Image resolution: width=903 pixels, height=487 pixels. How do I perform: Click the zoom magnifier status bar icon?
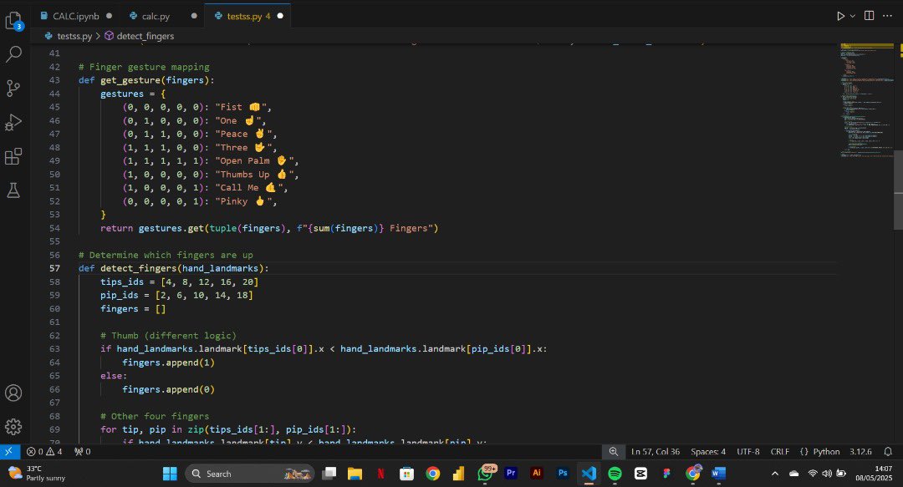coord(614,451)
